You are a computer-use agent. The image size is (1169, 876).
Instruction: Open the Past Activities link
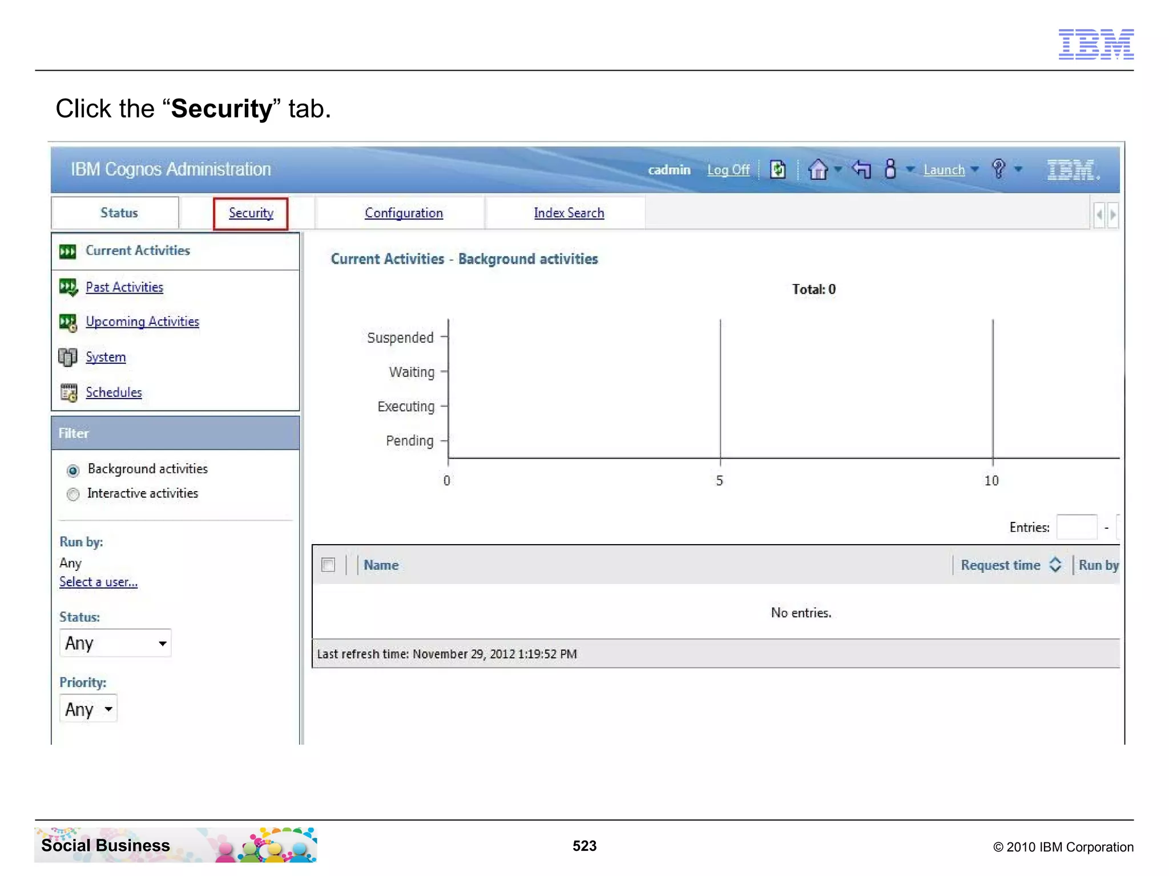click(x=124, y=287)
